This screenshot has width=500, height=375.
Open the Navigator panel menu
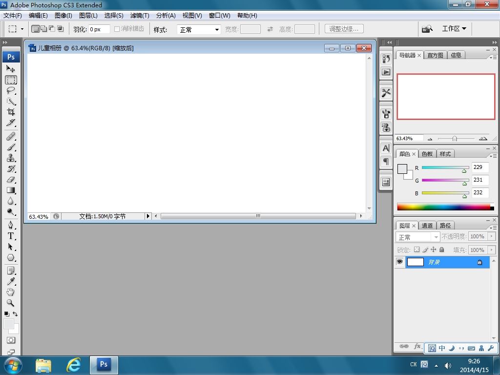pyautogui.click(x=493, y=57)
